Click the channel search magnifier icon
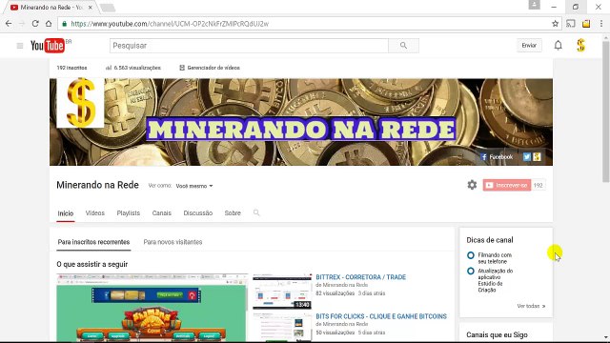 coord(256,212)
